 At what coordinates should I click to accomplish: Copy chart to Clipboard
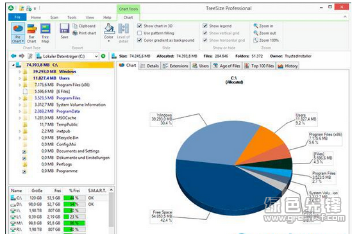pyautogui.click(x=84, y=26)
